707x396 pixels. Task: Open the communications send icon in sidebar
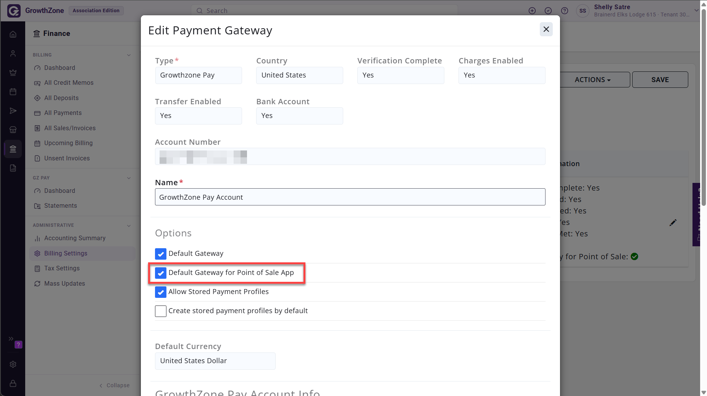[13, 111]
